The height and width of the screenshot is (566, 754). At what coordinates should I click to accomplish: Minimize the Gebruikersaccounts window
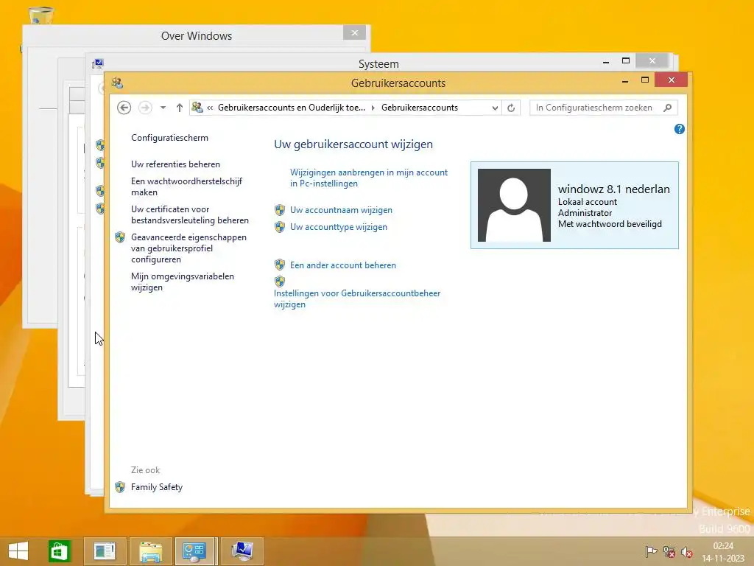[625, 80]
